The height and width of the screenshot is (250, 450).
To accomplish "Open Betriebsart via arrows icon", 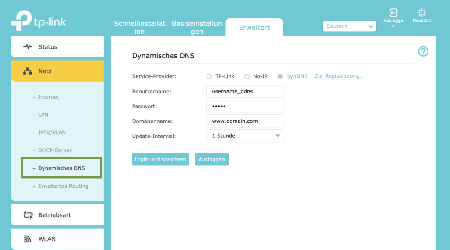I will [28, 215].
